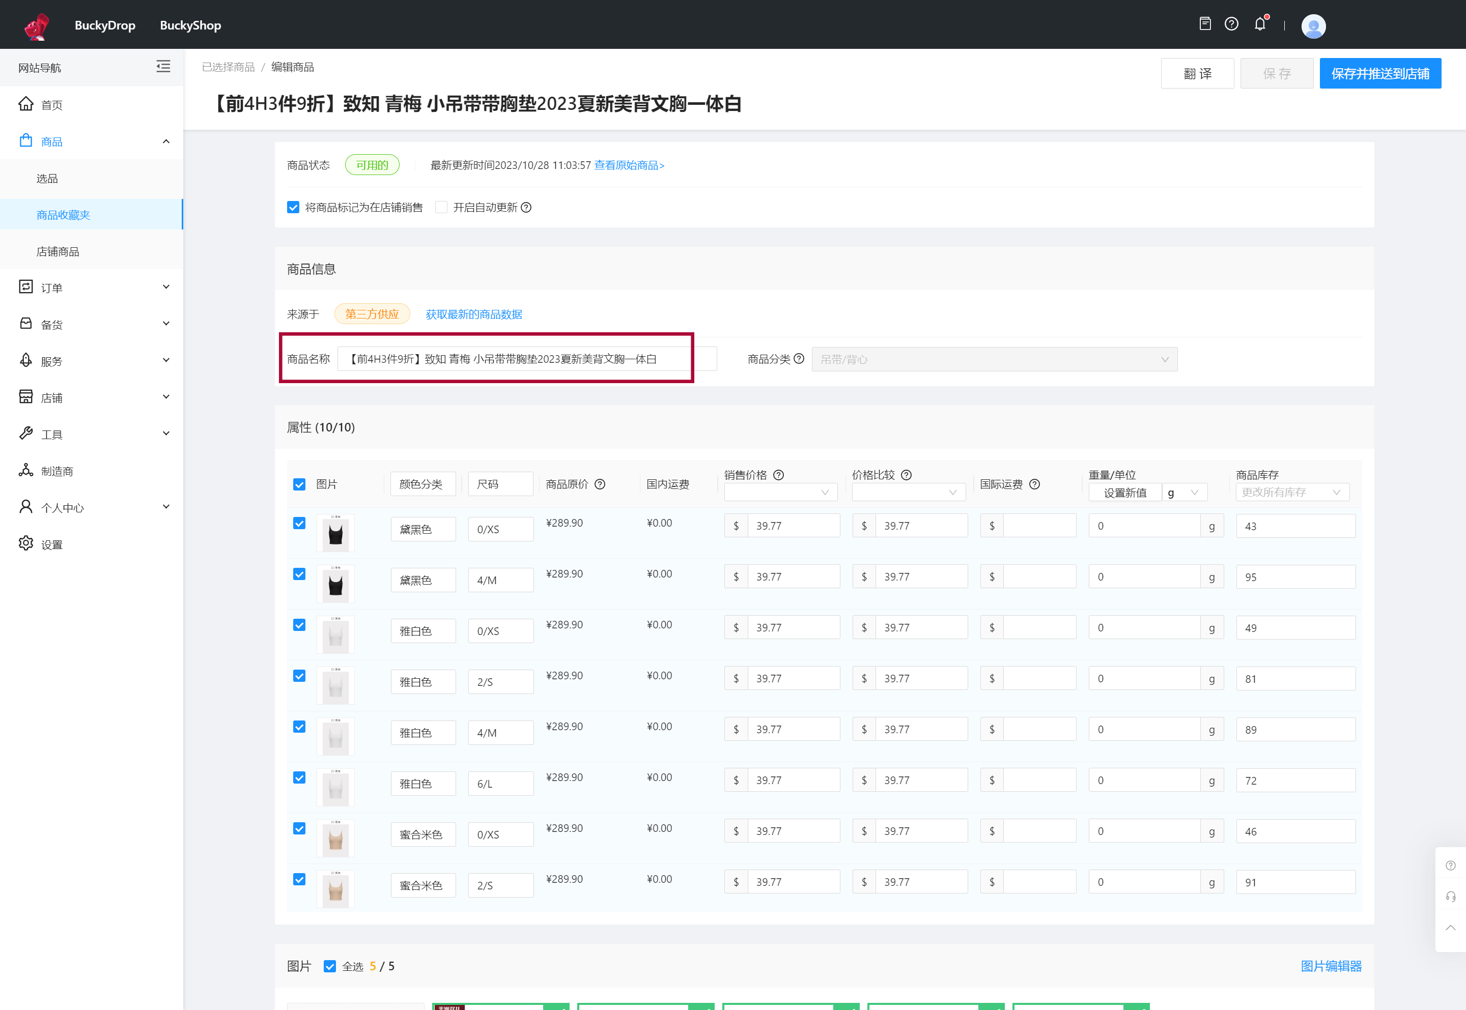
Task: Click the 颜色分类 header input field
Action: 423,484
